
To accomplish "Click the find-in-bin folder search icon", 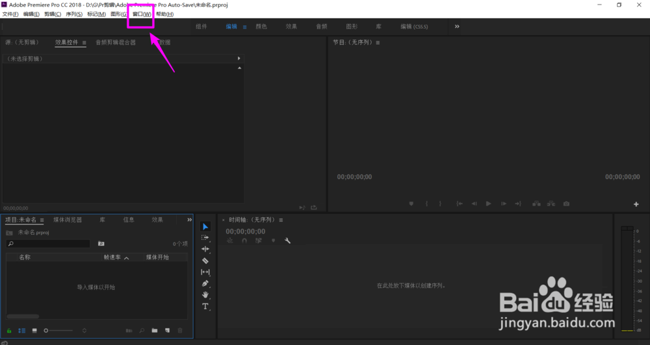I will click(x=101, y=244).
